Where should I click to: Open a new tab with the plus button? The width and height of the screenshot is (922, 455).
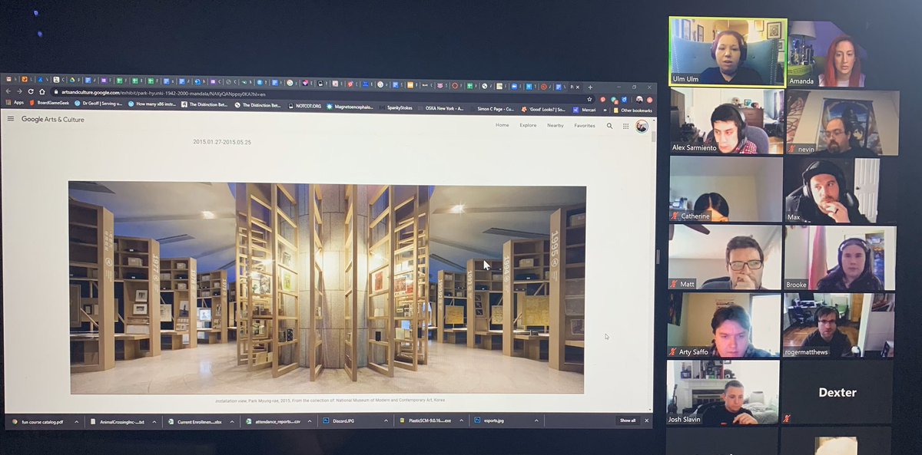tap(590, 87)
